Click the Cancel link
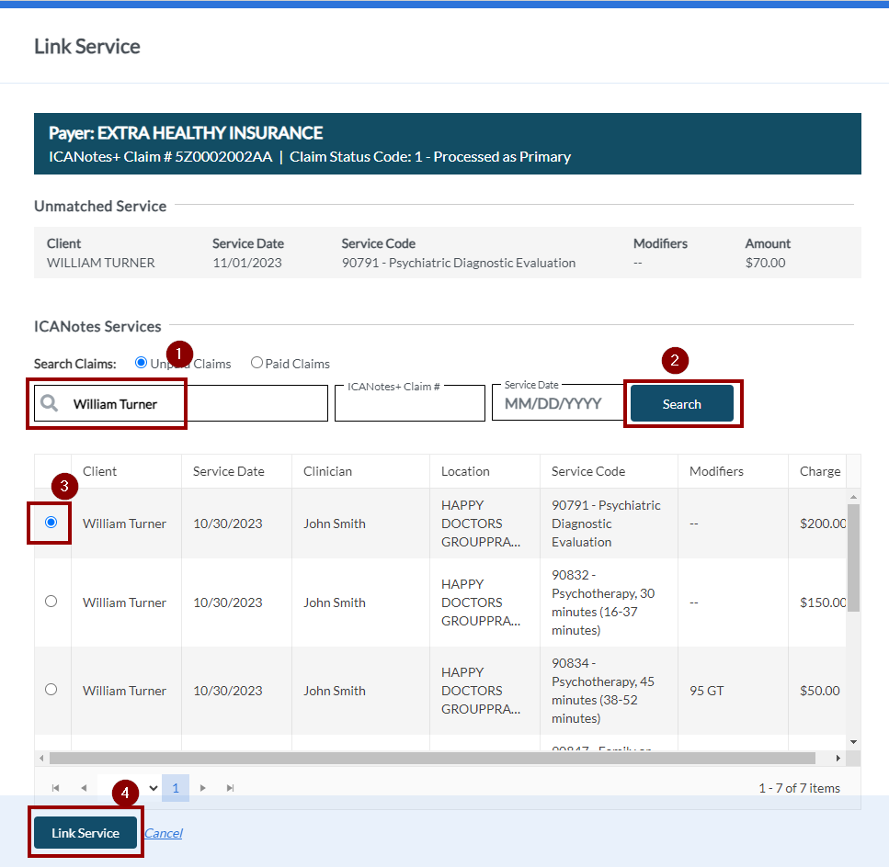889x867 pixels. click(163, 833)
